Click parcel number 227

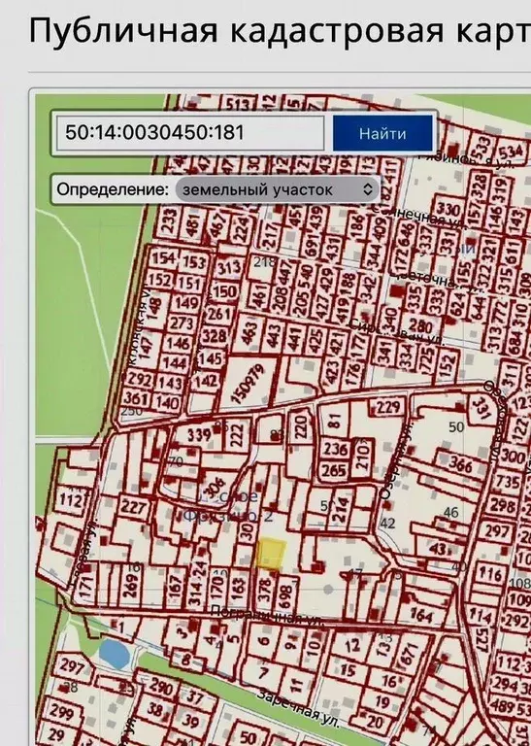[133, 506]
